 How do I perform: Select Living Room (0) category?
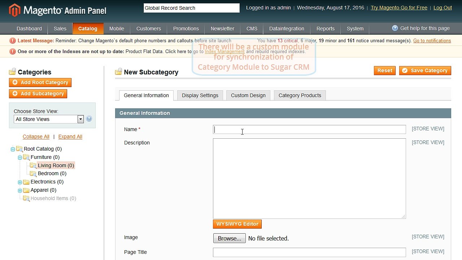coord(56,165)
